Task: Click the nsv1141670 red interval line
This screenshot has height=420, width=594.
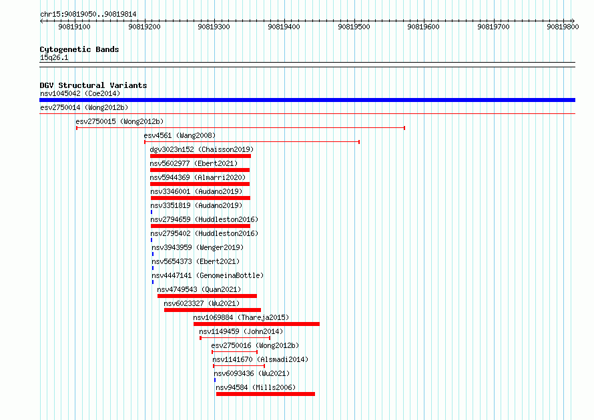Action: click(x=239, y=366)
